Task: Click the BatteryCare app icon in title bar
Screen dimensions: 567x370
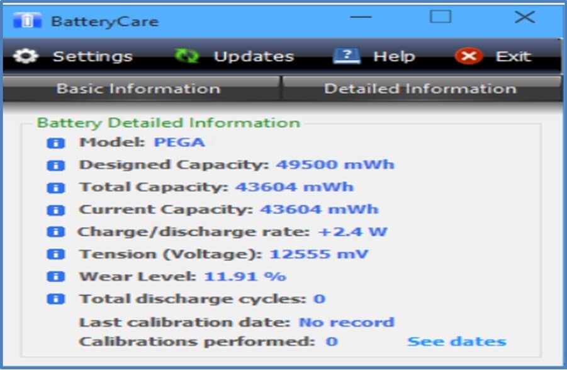Action: point(27,20)
